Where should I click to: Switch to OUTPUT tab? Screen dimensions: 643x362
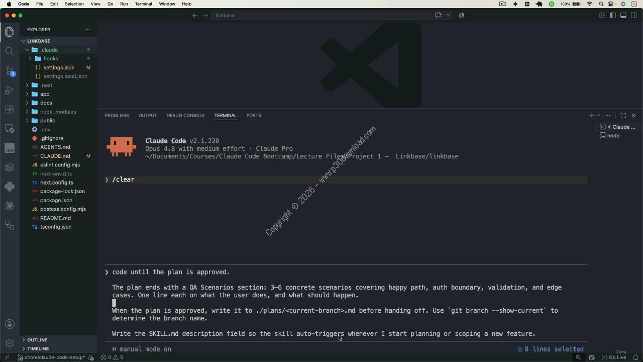point(148,115)
